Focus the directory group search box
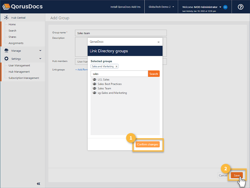The image size is (250, 188). (119, 74)
